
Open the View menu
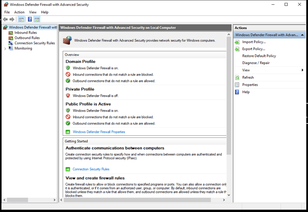click(x=32, y=12)
